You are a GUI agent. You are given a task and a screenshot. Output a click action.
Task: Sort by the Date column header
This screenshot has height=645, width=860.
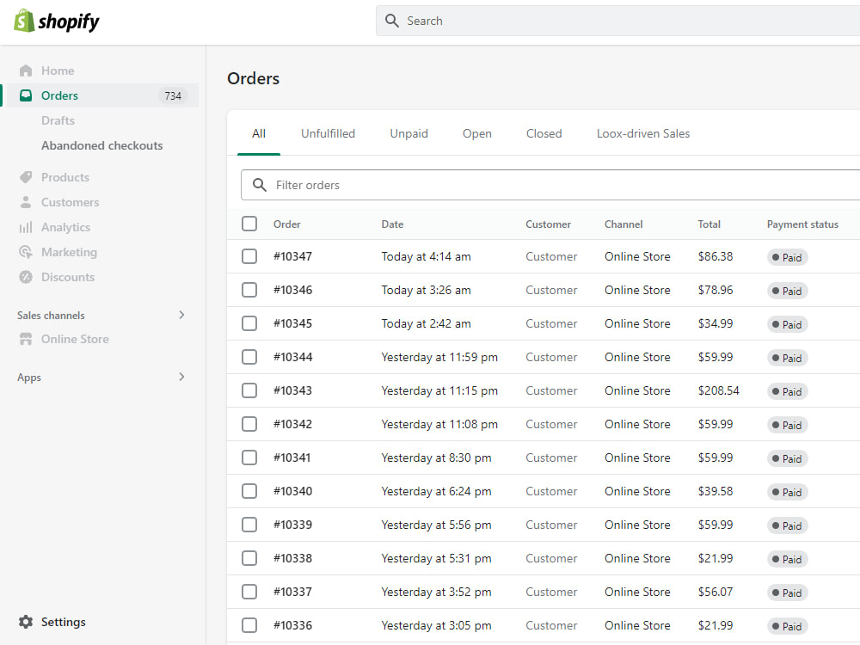392,224
